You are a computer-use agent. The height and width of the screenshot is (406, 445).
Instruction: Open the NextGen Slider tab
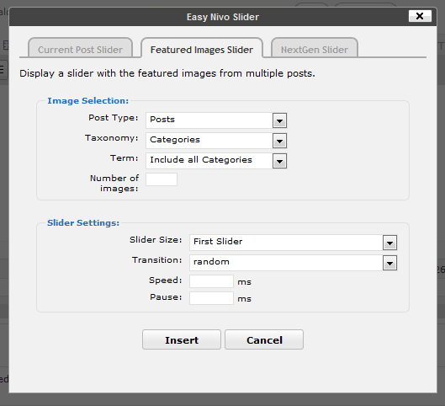coord(315,48)
